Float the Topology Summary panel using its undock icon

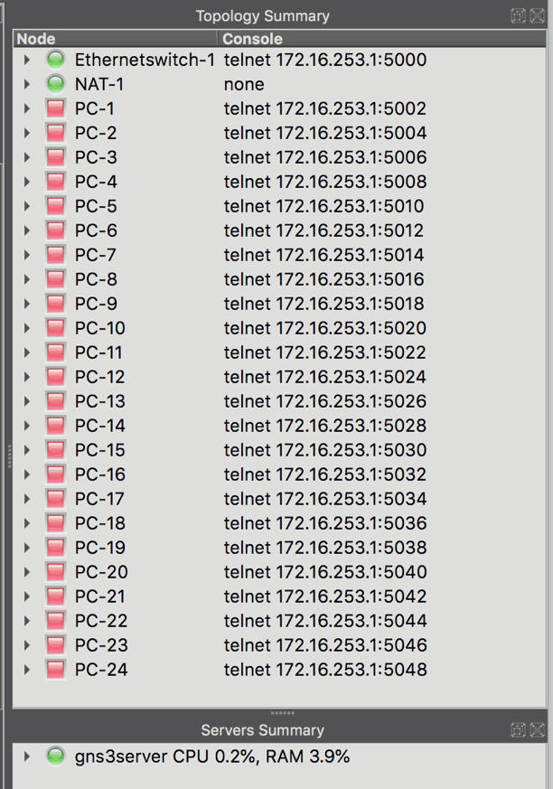coord(518,15)
